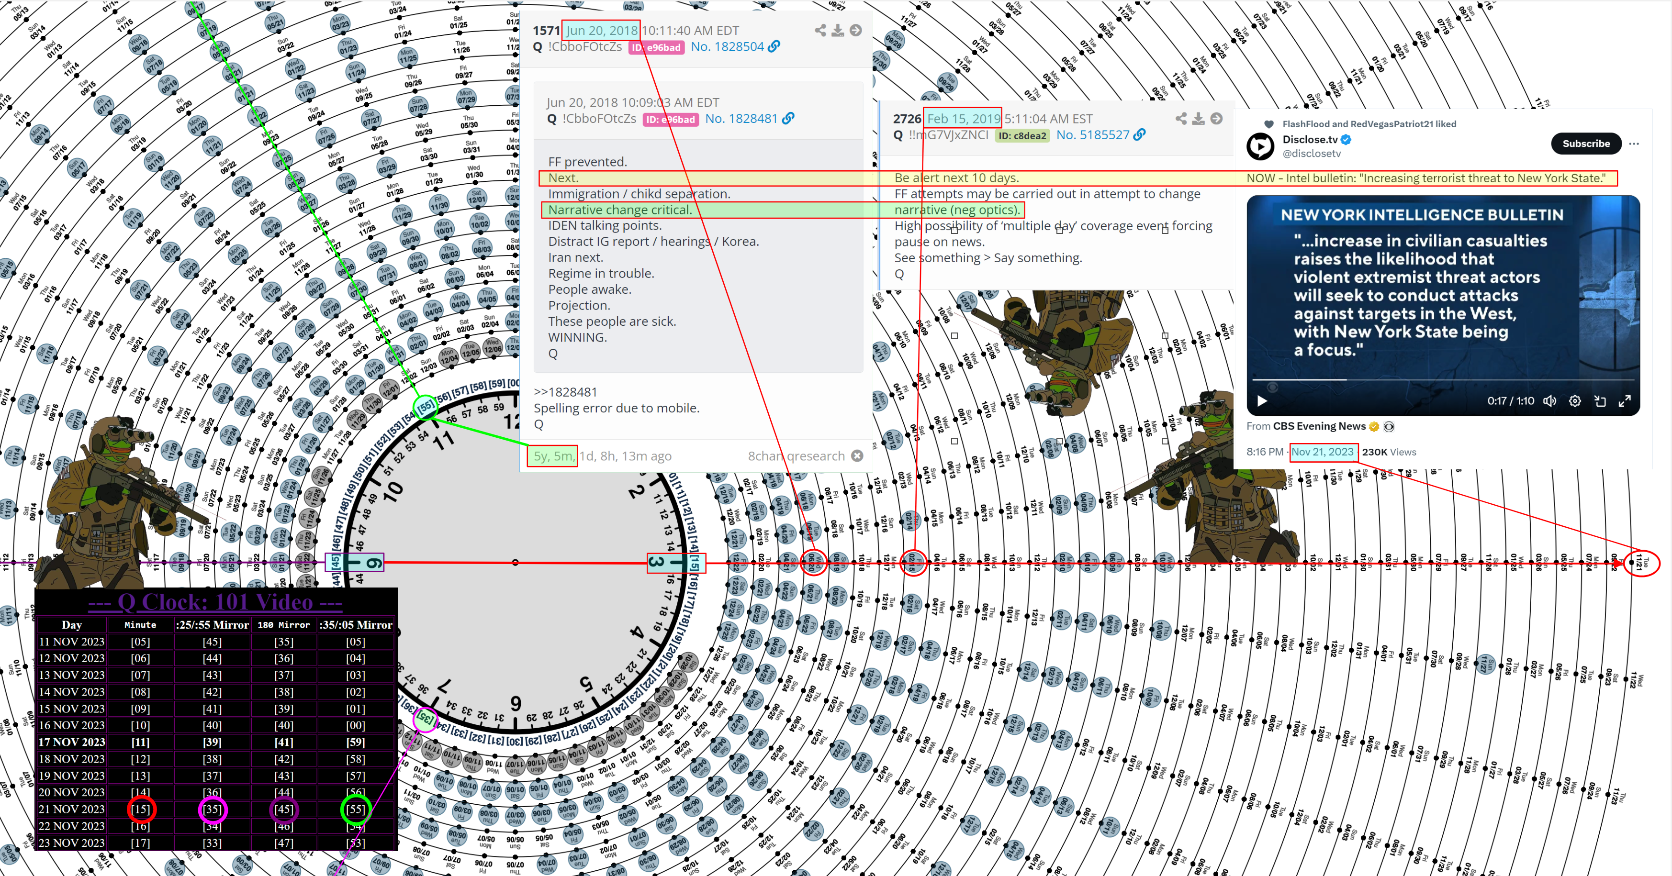Open video settings gear icon
The width and height of the screenshot is (1672, 876).
(1575, 401)
